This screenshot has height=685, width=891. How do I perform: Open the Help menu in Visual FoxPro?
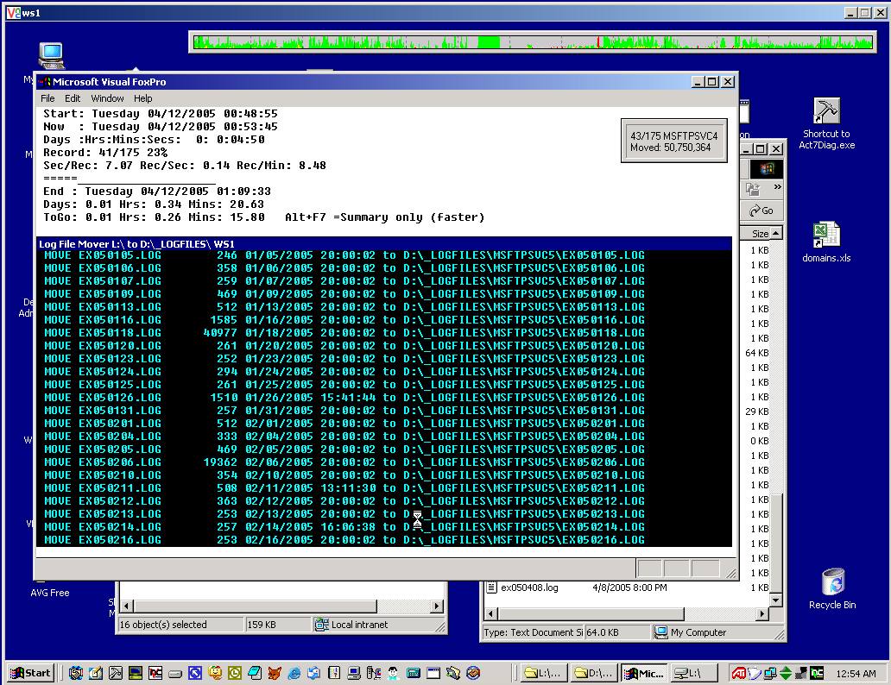(x=142, y=98)
